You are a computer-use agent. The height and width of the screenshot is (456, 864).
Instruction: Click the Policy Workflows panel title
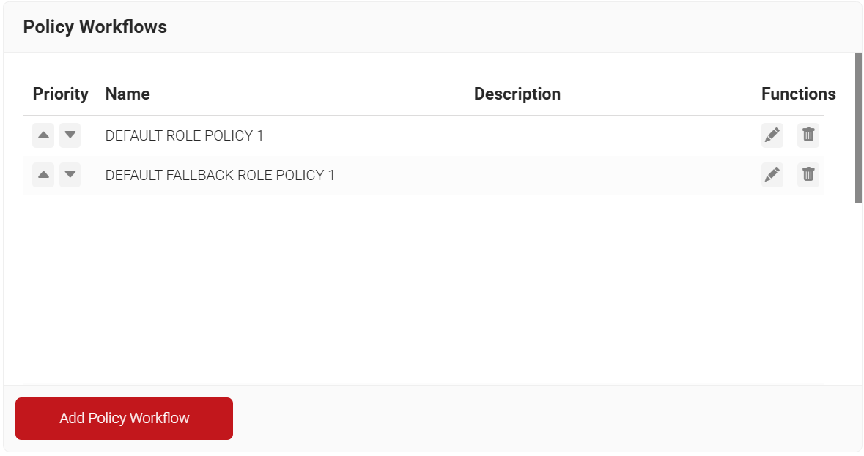95,27
